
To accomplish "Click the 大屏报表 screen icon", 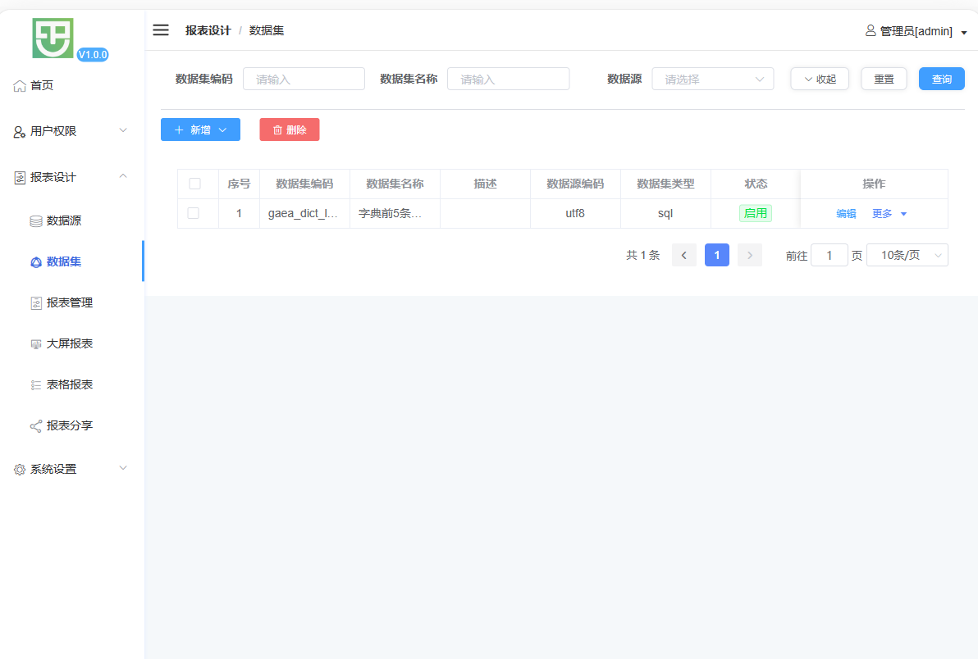I will pos(36,344).
